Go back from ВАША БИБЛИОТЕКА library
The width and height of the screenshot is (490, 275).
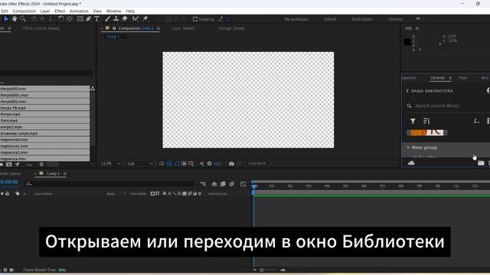tap(407, 91)
